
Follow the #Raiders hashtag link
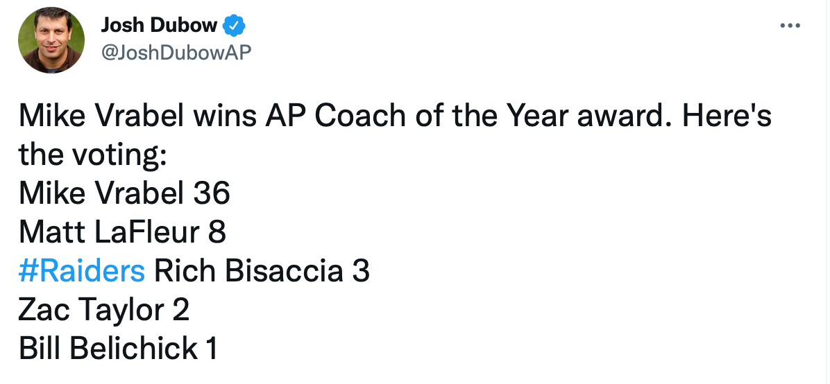click(82, 271)
